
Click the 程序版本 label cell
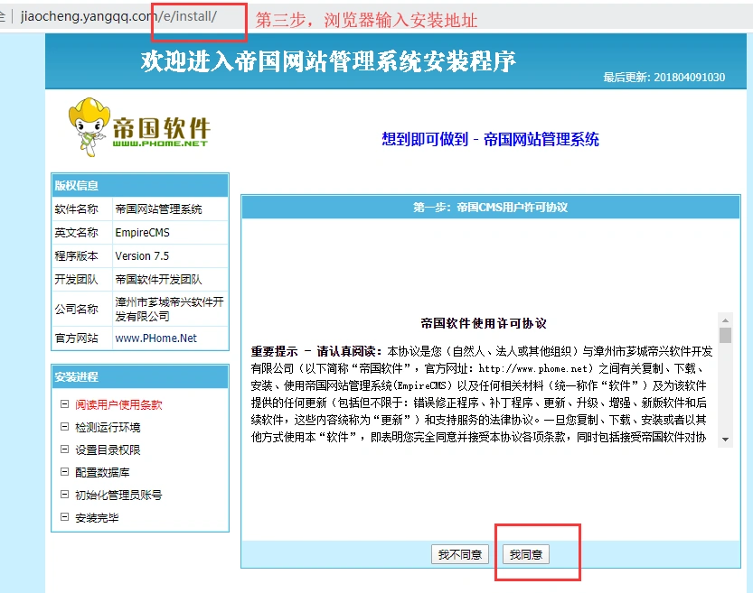click(81, 256)
